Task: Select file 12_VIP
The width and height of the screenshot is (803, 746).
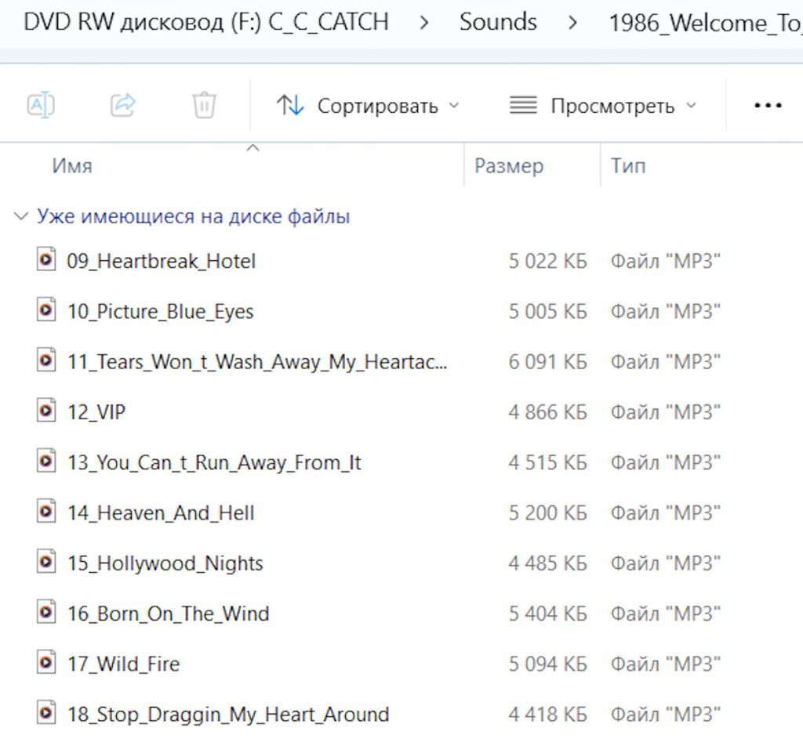Action: (x=96, y=412)
